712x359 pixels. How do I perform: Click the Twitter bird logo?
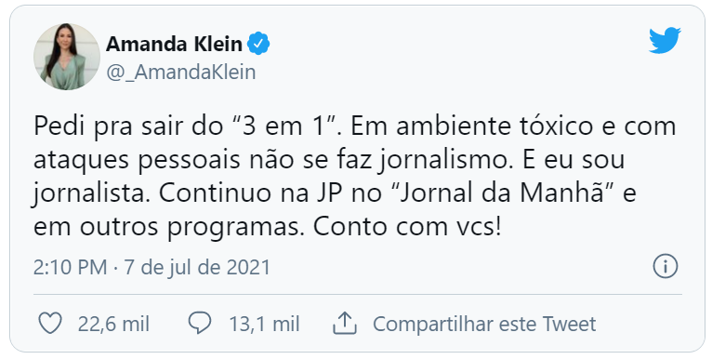click(665, 40)
